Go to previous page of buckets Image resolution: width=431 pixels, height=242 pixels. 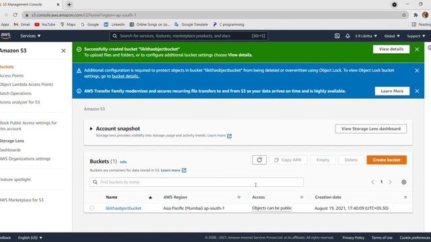click(x=373, y=182)
